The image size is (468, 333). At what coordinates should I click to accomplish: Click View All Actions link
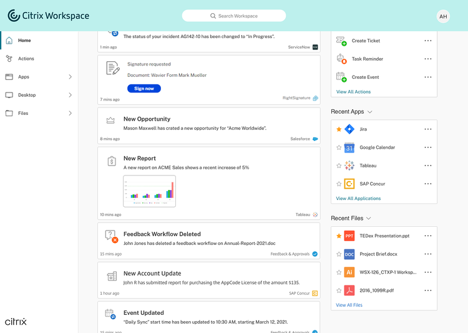pyautogui.click(x=353, y=92)
